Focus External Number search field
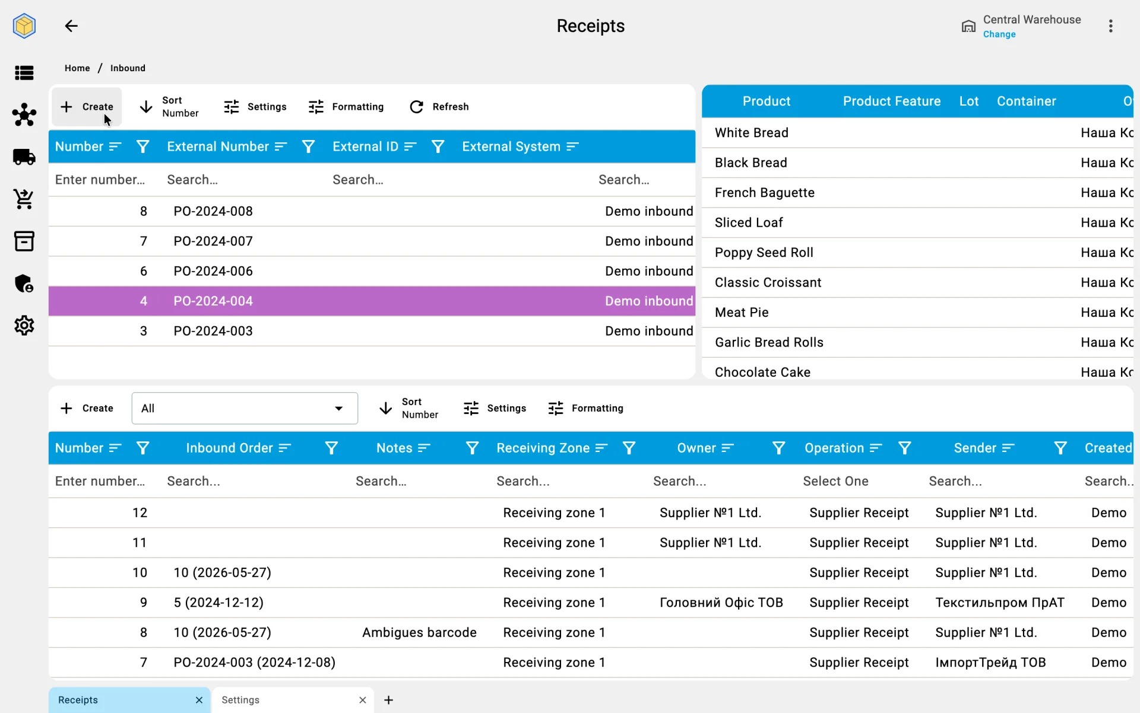1140x713 pixels. click(x=243, y=180)
